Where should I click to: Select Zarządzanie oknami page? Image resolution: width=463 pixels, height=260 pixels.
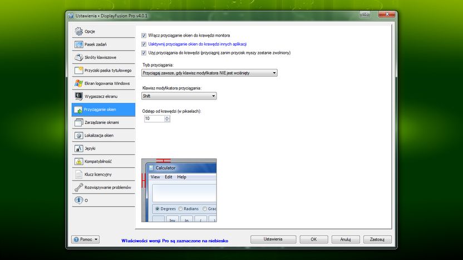click(104, 122)
